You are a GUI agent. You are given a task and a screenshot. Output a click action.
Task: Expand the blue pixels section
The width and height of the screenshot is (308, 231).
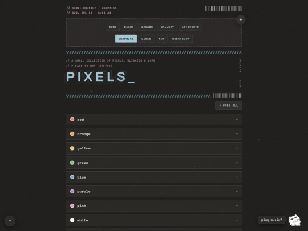click(154, 177)
